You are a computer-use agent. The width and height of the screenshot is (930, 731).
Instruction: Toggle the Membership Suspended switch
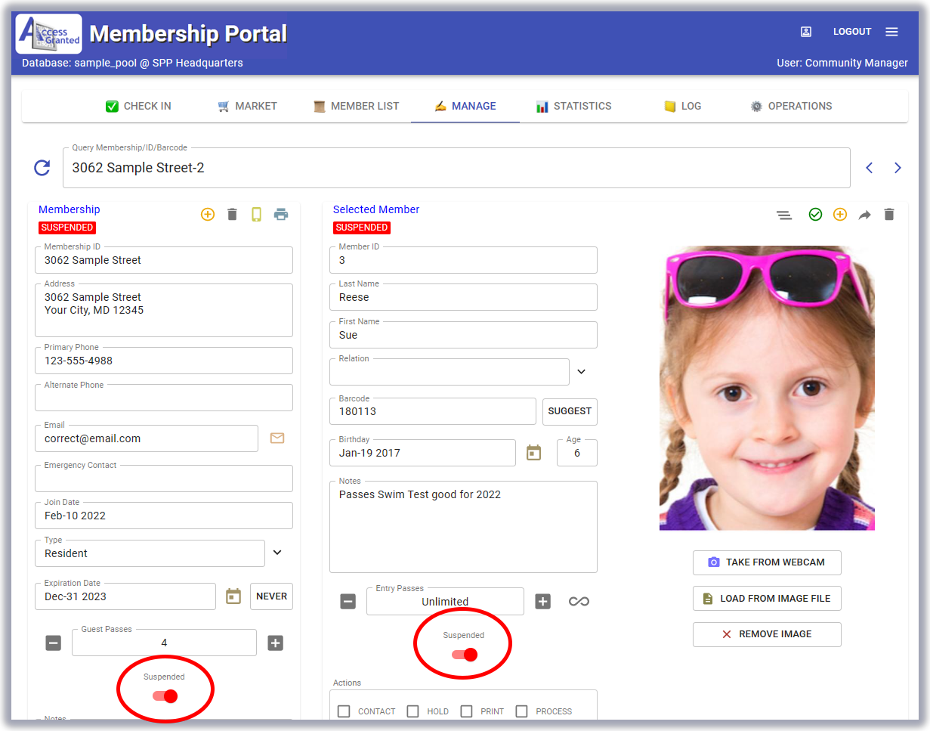pos(165,695)
